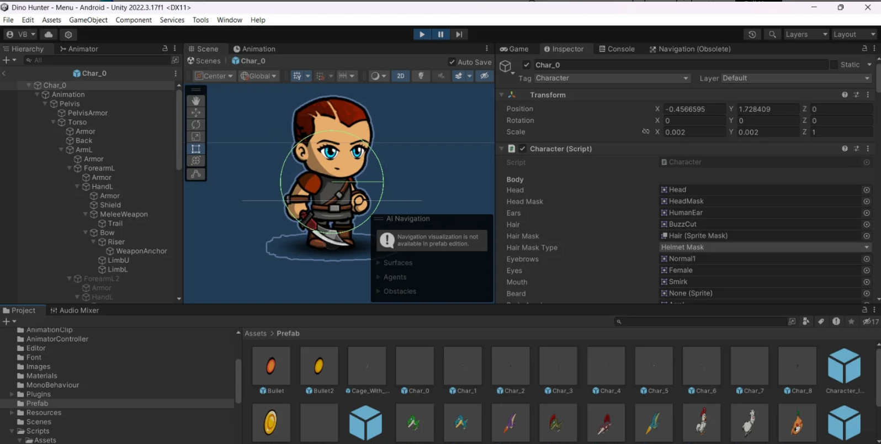Select the combined Transform tool
The image size is (881, 444).
pyautogui.click(x=196, y=161)
